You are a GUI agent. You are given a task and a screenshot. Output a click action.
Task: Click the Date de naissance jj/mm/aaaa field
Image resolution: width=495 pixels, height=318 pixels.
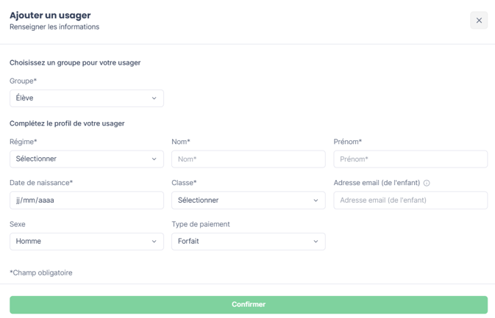[87, 200]
